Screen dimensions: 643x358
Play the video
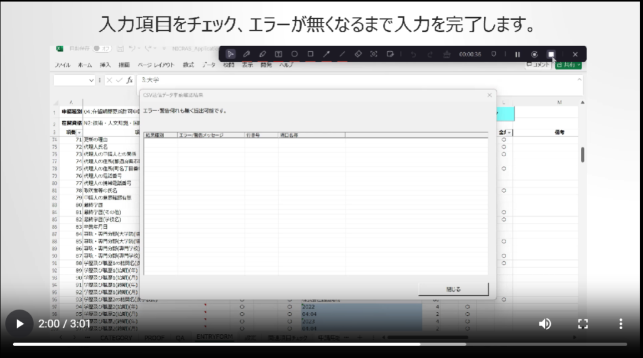pos(19,324)
